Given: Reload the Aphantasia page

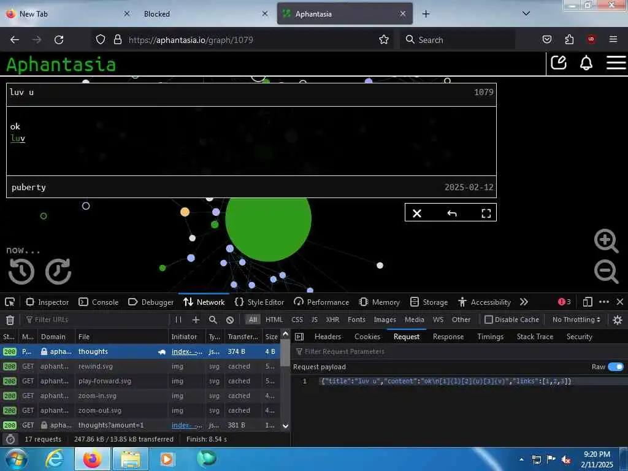Looking at the screenshot, I should (59, 40).
